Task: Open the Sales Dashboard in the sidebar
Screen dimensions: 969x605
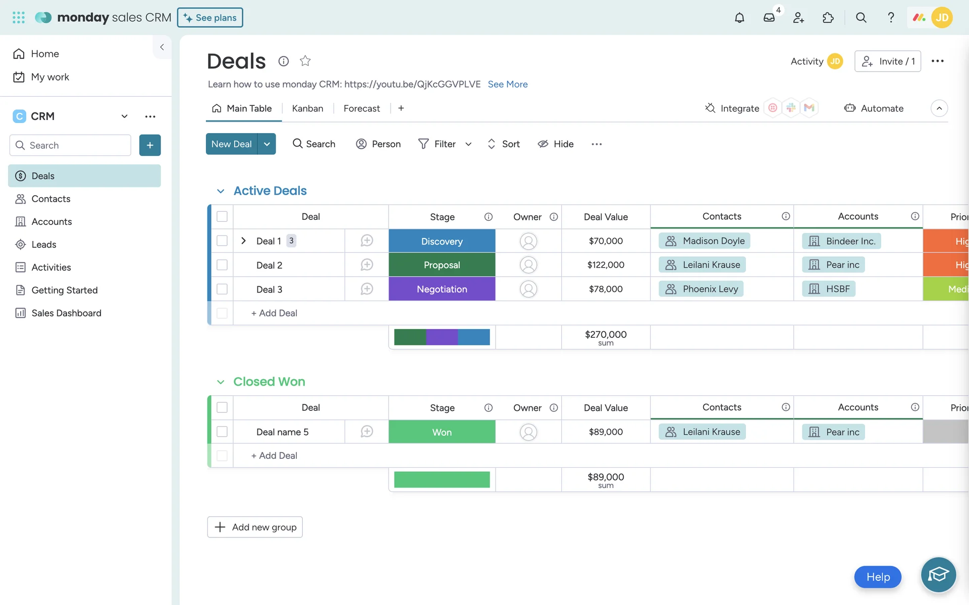Action: pos(66,313)
